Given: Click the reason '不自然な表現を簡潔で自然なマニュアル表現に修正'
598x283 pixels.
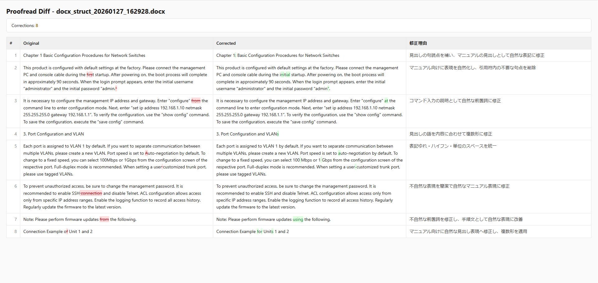Looking at the screenshot, I should [459, 186].
